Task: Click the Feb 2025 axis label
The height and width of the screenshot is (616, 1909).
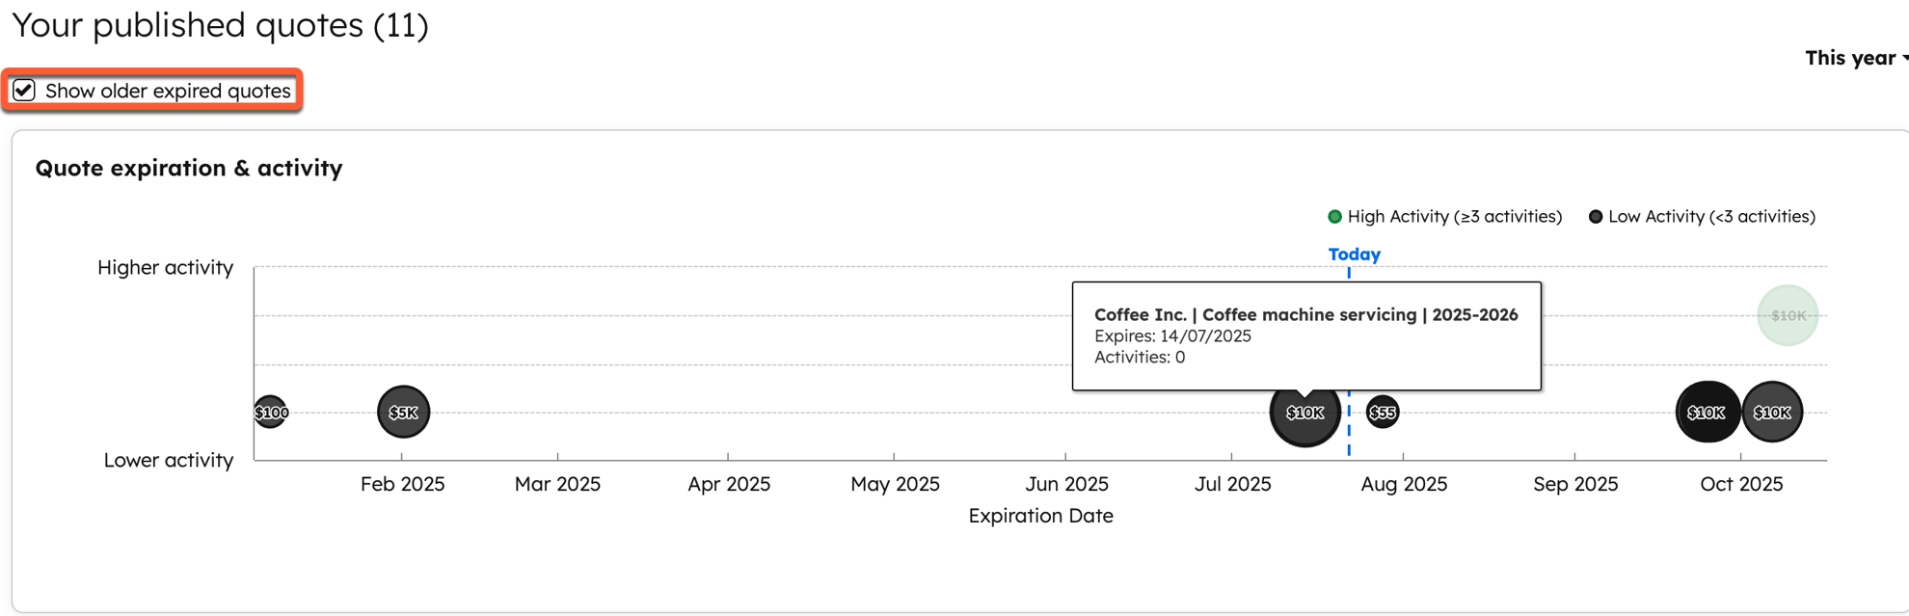Action: 402,484
